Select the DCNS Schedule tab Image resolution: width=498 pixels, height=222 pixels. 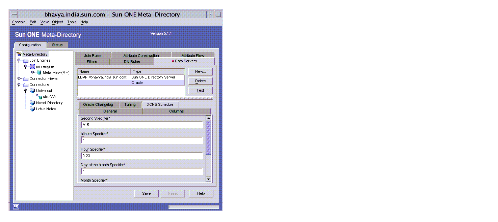(160, 104)
